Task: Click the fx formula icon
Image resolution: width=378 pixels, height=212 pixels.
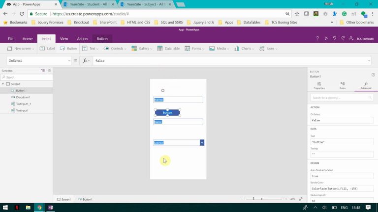Action: tap(86, 60)
